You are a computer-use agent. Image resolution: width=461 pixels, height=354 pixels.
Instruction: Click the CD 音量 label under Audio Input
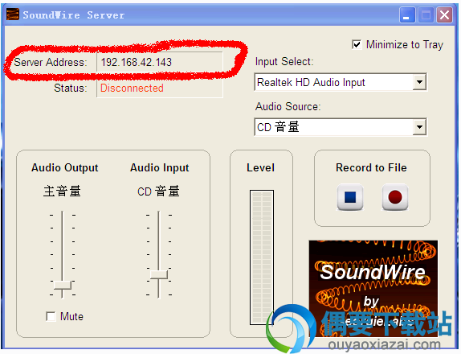[158, 191]
